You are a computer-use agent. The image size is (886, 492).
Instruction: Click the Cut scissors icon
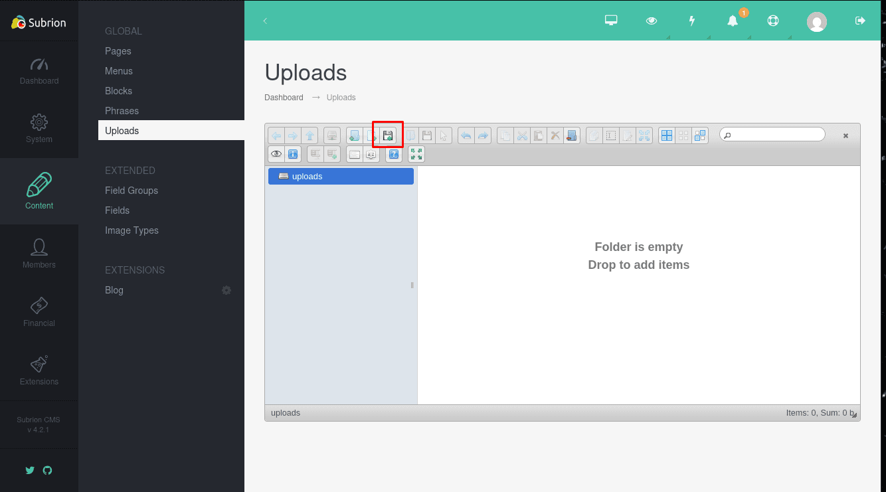pos(522,135)
